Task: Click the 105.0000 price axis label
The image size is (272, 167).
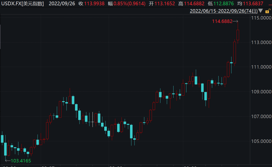Action: 261,141
